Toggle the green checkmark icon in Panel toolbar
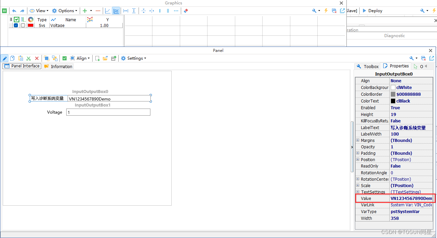The image size is (437, 238). (x=65, y=58)
